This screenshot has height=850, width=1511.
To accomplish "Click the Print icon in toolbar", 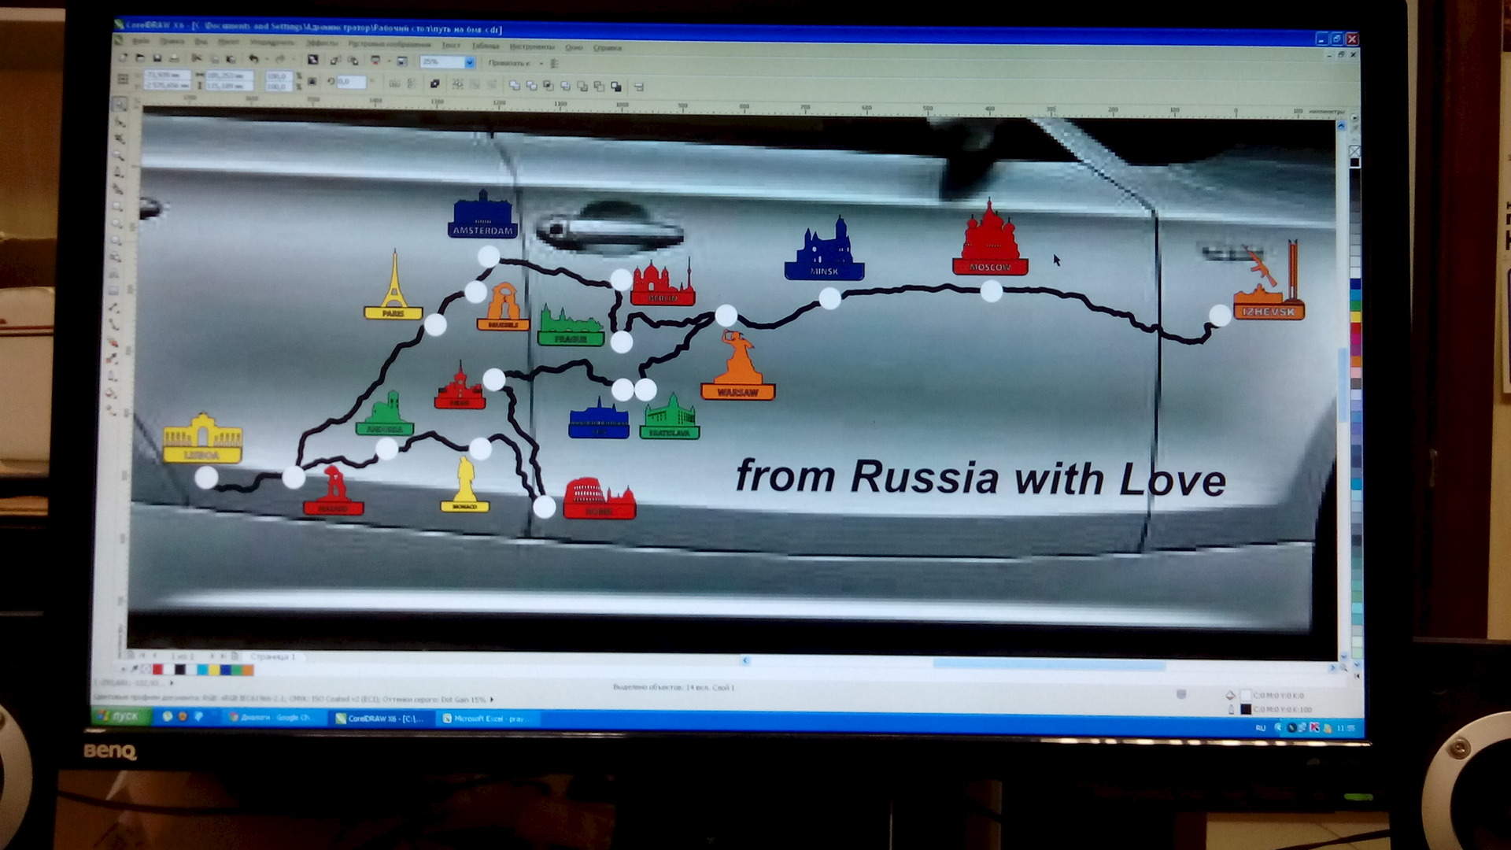I will click(x=174, y=58).
